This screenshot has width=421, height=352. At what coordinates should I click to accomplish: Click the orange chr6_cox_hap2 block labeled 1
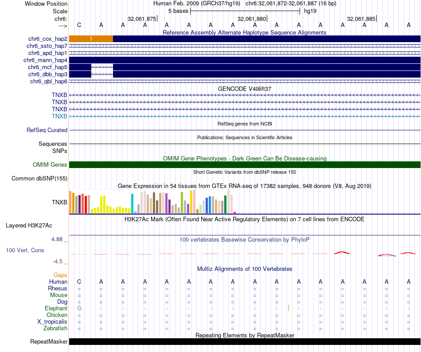click(91, 39)
